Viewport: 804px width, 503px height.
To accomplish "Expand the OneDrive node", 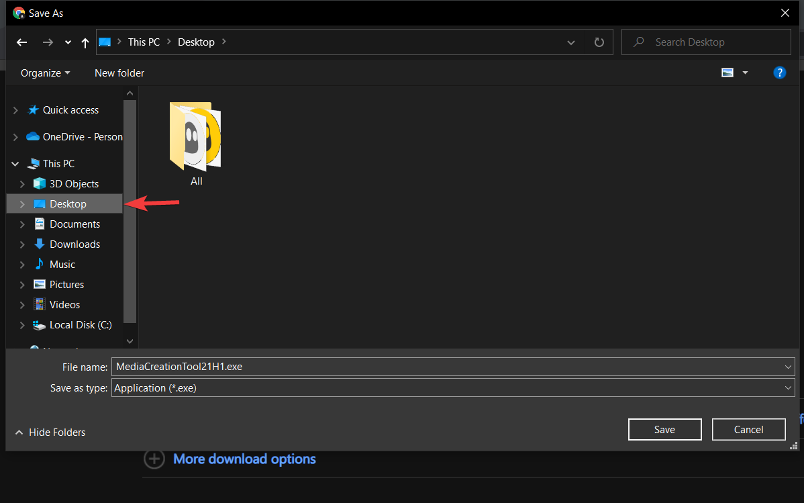I will tap(15, 136).
